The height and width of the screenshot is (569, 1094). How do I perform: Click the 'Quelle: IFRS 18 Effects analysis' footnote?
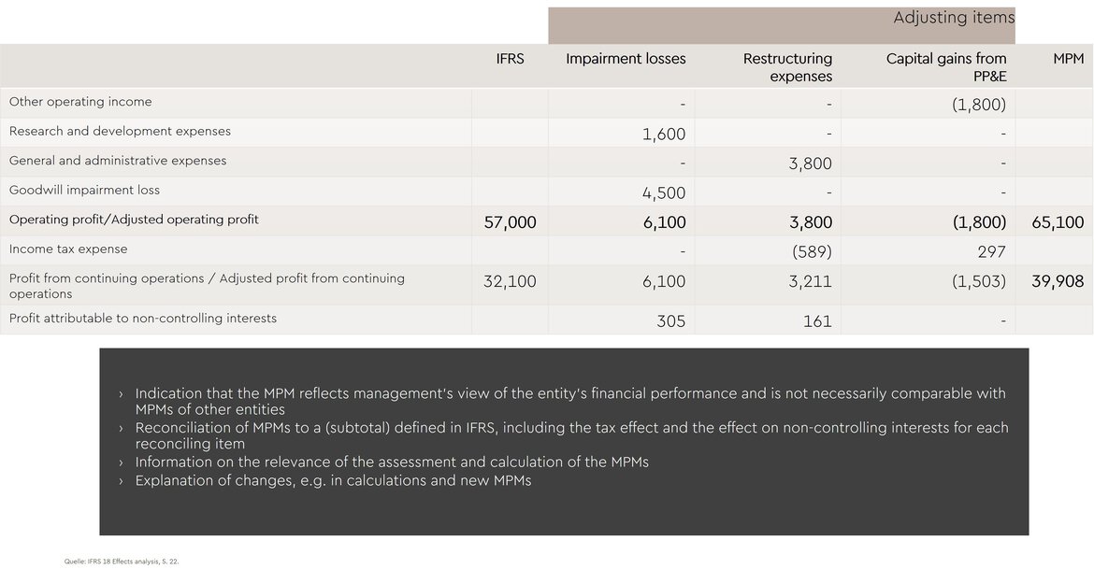coord(122,562)
